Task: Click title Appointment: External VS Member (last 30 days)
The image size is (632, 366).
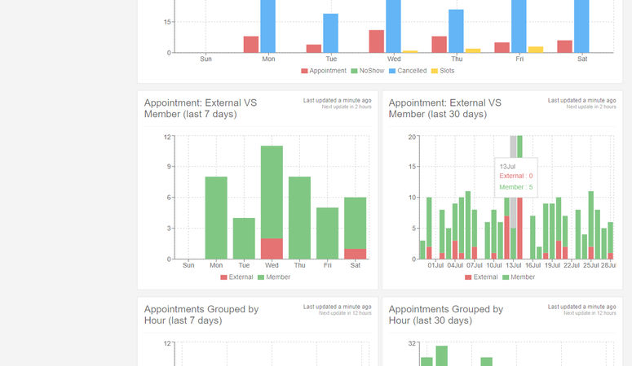Action: (445, 109)
